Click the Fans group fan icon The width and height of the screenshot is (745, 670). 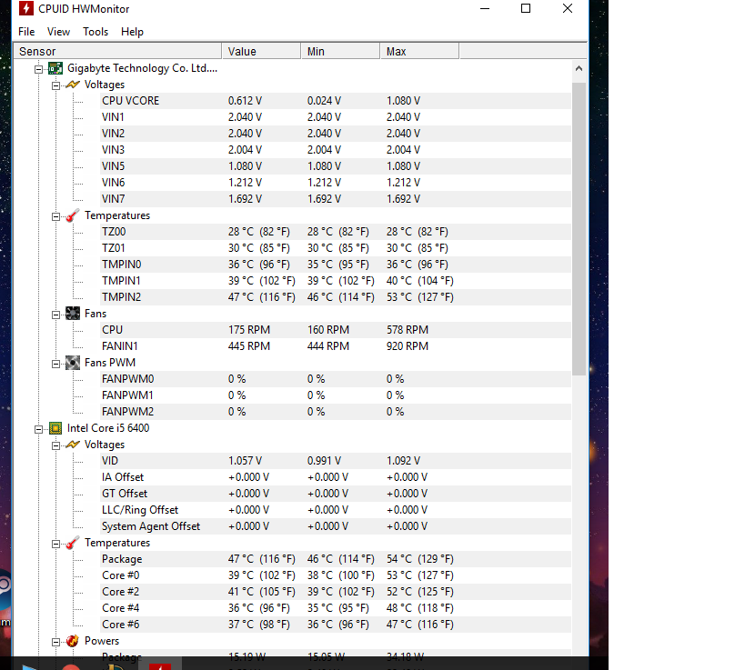point(73,314)
